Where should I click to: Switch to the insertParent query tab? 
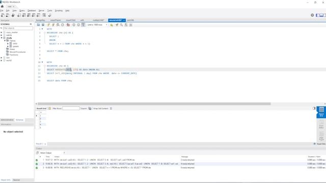click(56, 20)
